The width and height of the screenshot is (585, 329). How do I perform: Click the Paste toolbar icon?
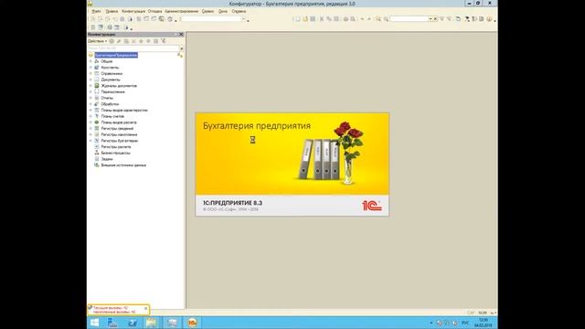336,18
